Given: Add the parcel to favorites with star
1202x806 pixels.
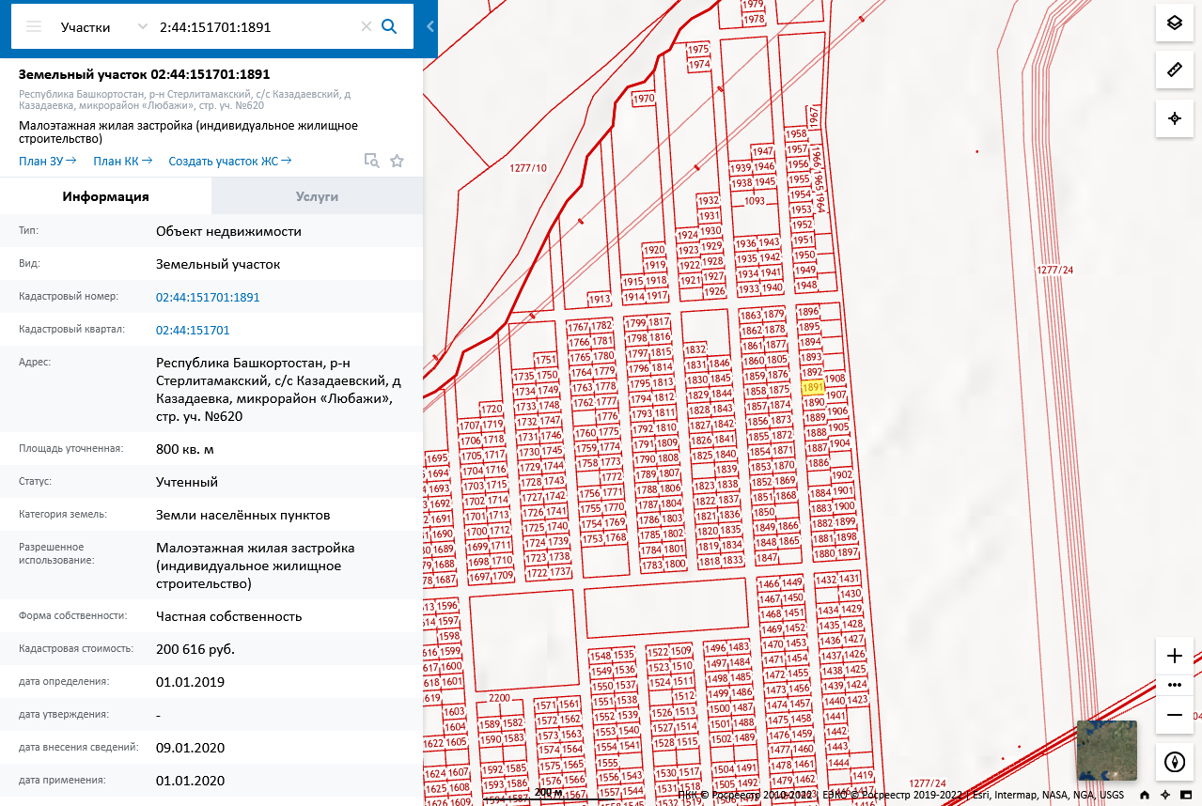Looking at the screenshot, I should [397, 161].
